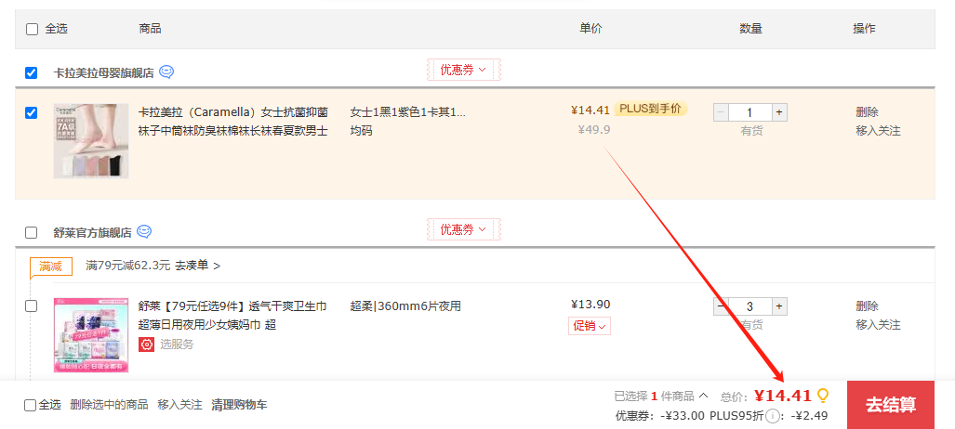Click the ¥13.90 unit price
The height and width of the screenshot is (429, 955).
pos(590,305)
